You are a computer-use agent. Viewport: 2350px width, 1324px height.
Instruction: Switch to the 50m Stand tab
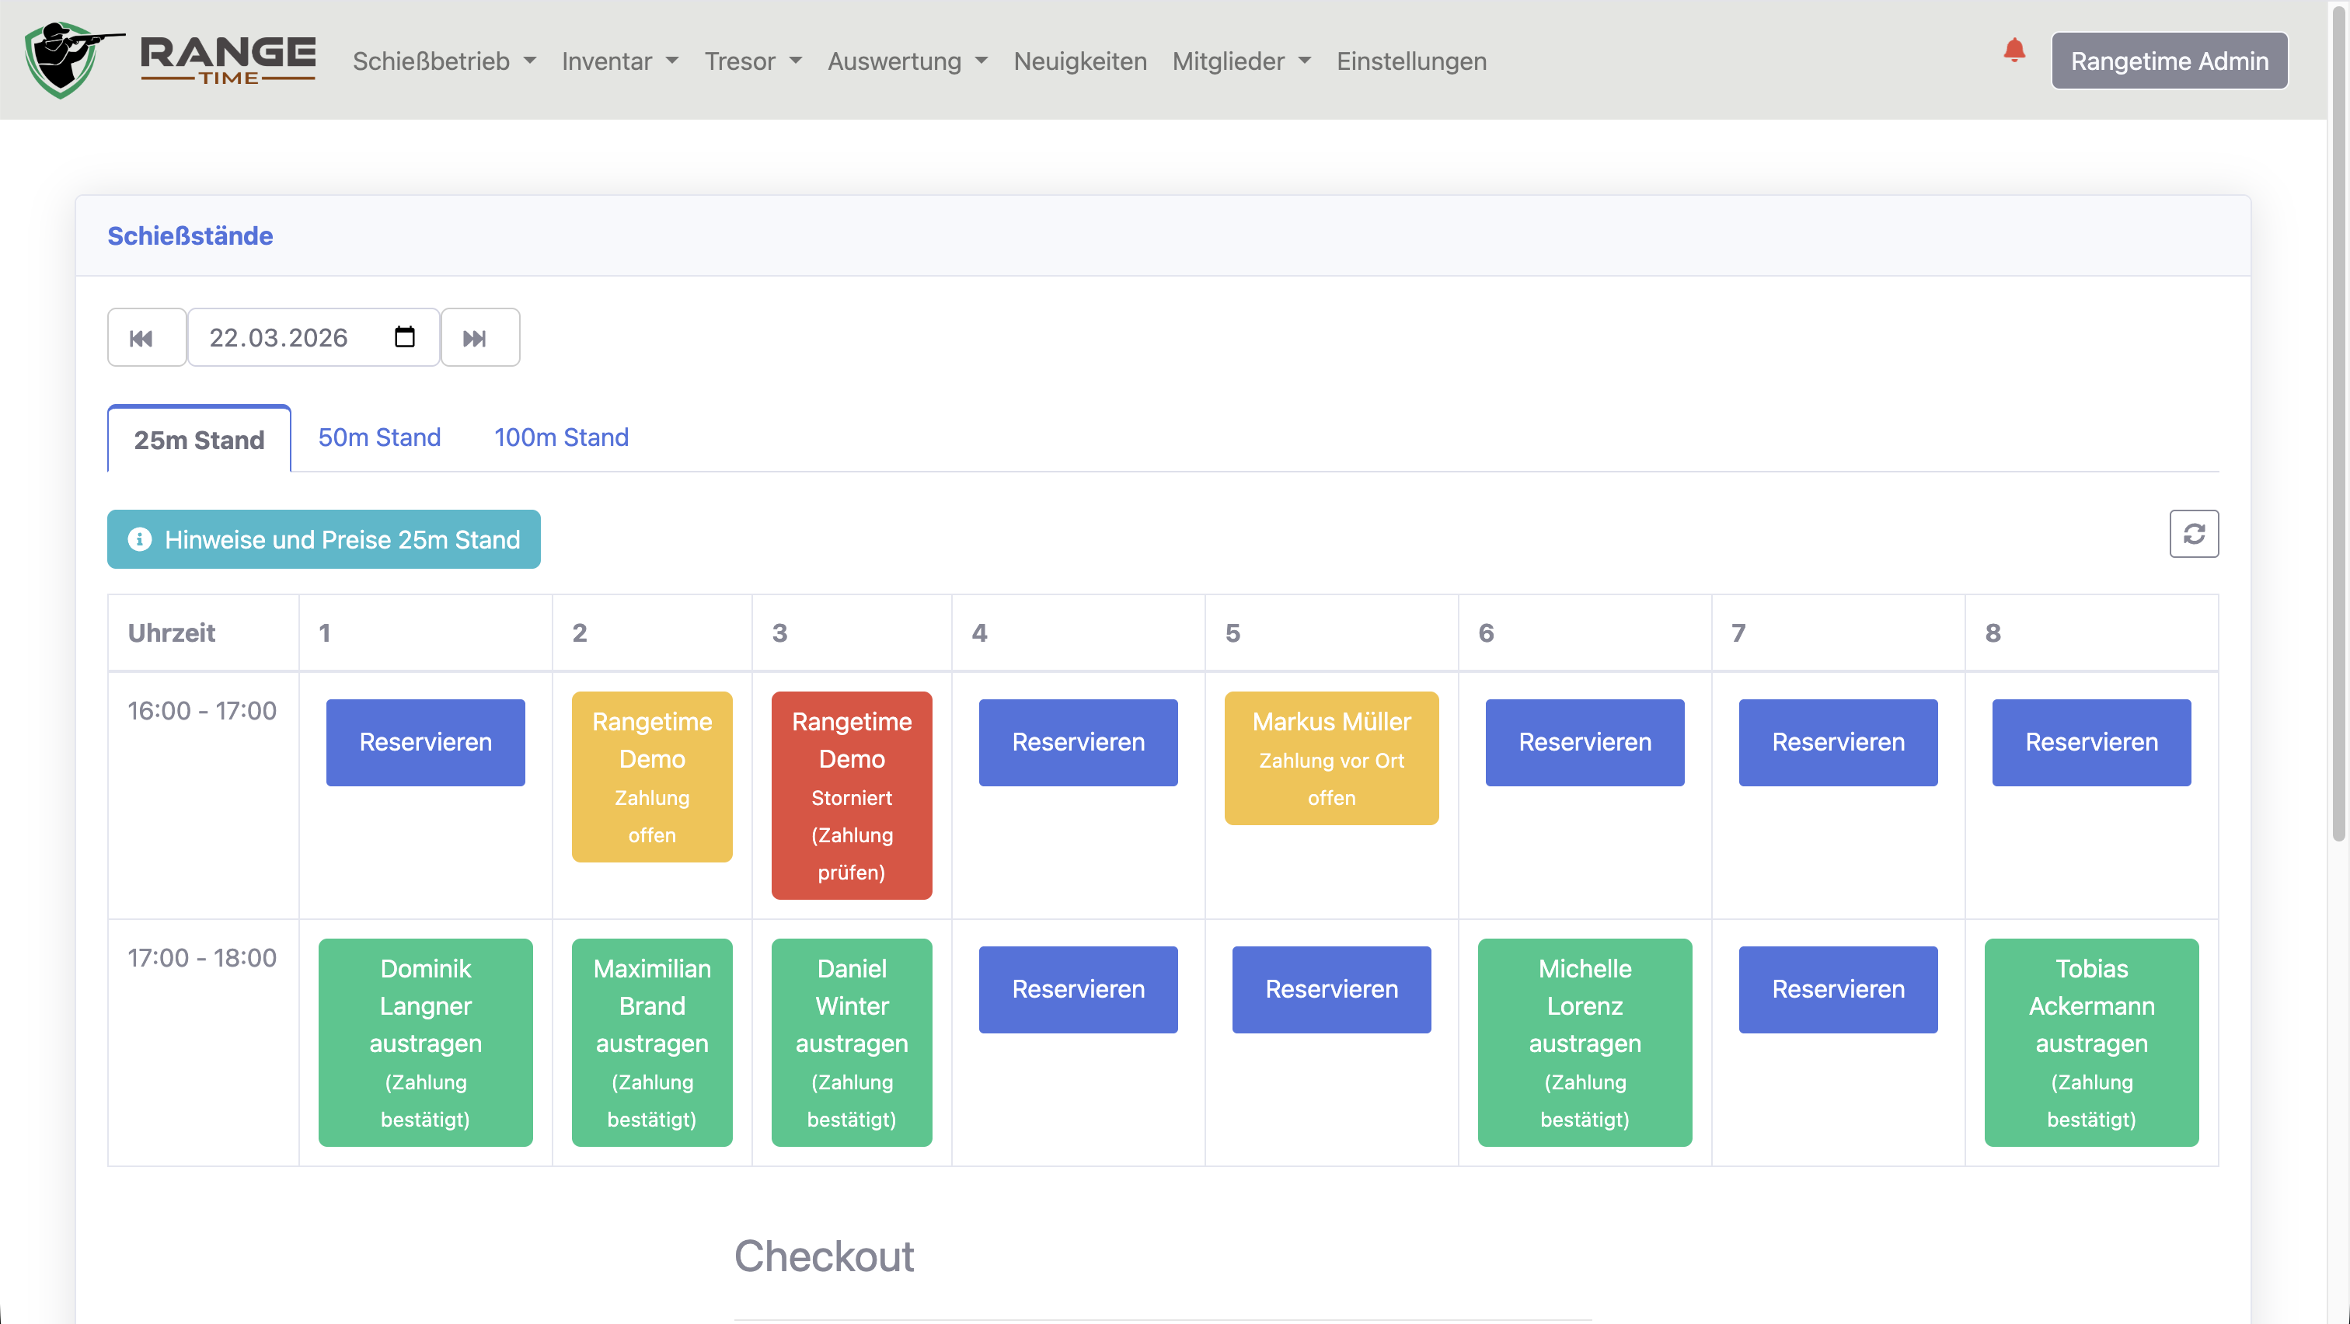click(378, 437)
